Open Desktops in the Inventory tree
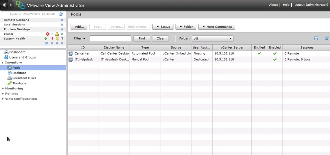This screenshot has height=155, width=330. [x=19, y=73]
